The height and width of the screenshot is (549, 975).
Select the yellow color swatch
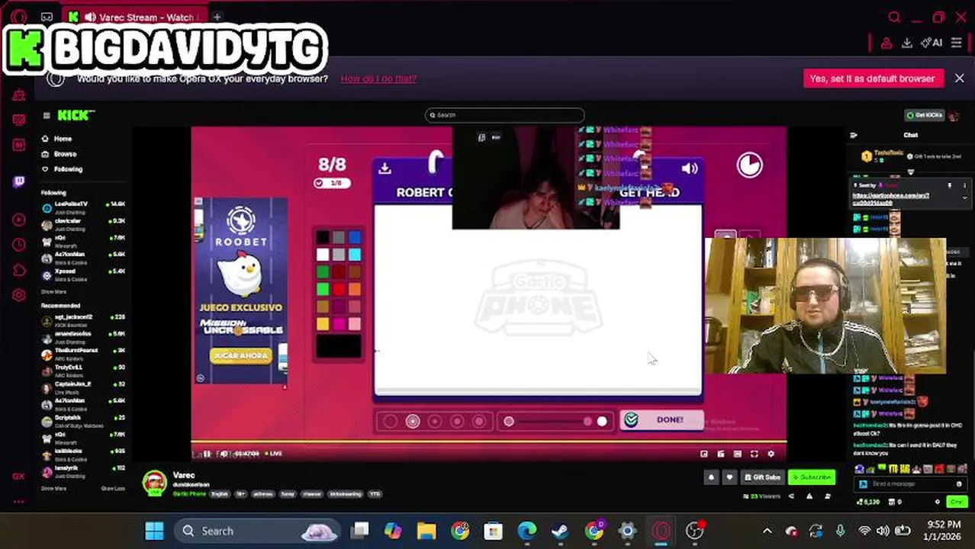point(323,324)
